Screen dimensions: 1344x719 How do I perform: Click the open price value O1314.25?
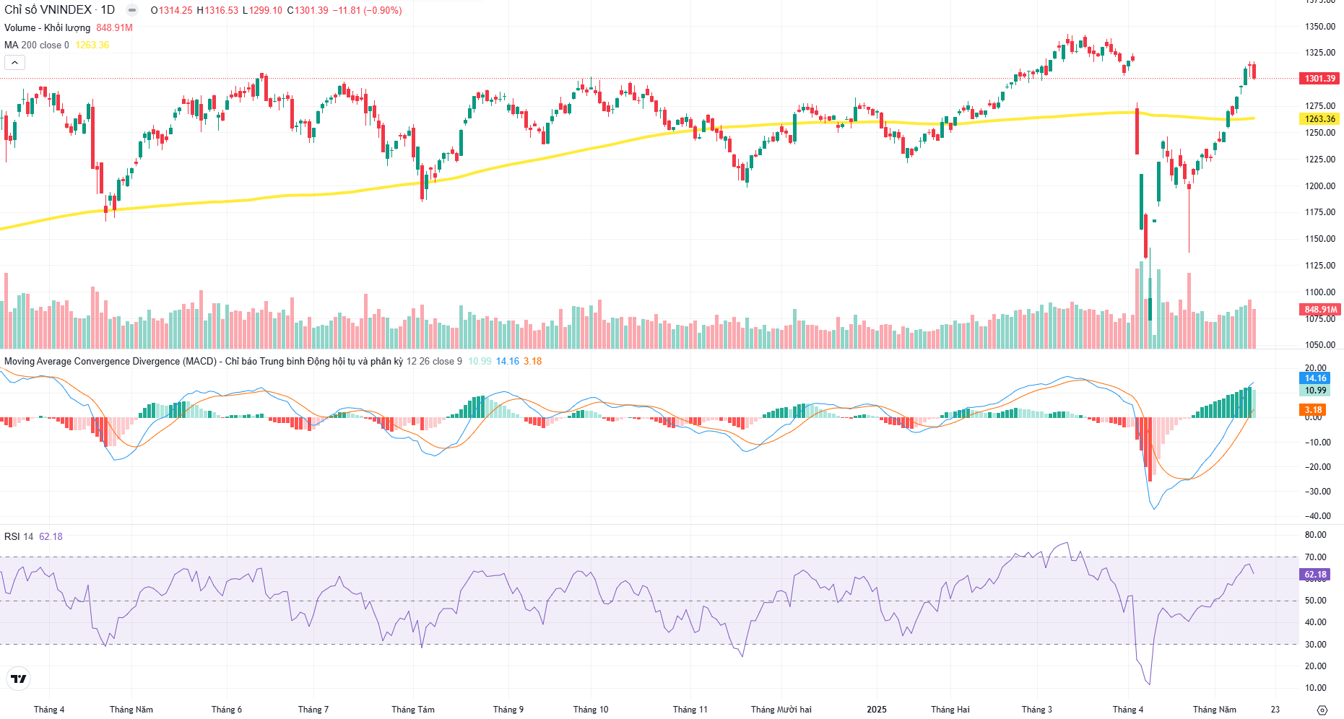pyautogui.click(x=171, y=10)
